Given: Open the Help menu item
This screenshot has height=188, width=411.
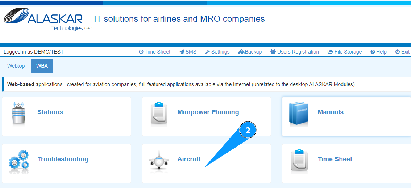Looking at the screenshot, I should coord(378,52).
